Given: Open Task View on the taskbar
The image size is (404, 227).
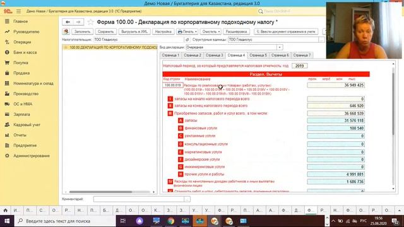Looking at the screenshot, I should point(123,221).
